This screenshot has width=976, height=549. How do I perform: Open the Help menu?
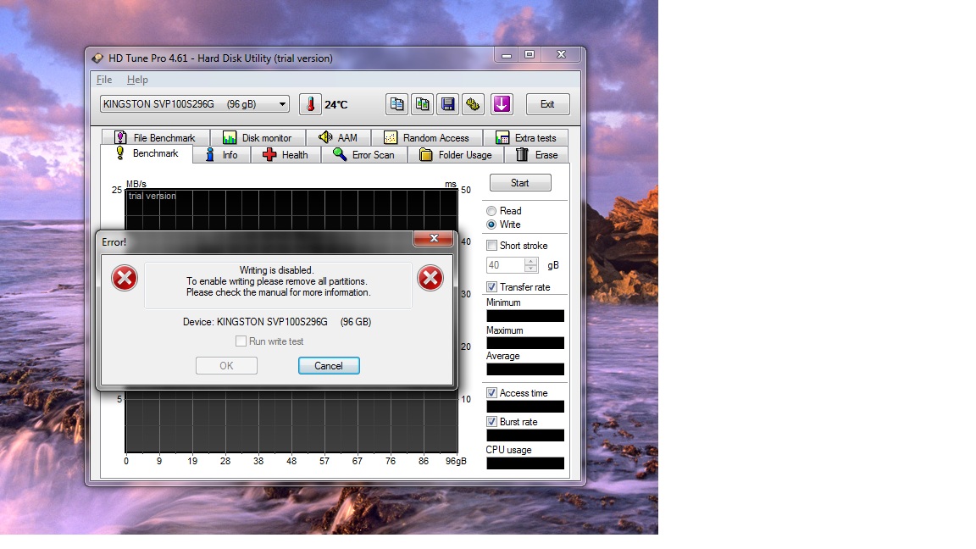point(137,80)
